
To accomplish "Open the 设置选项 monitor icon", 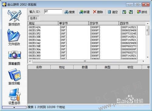I will pyautogui.click(x=14, y=94).
